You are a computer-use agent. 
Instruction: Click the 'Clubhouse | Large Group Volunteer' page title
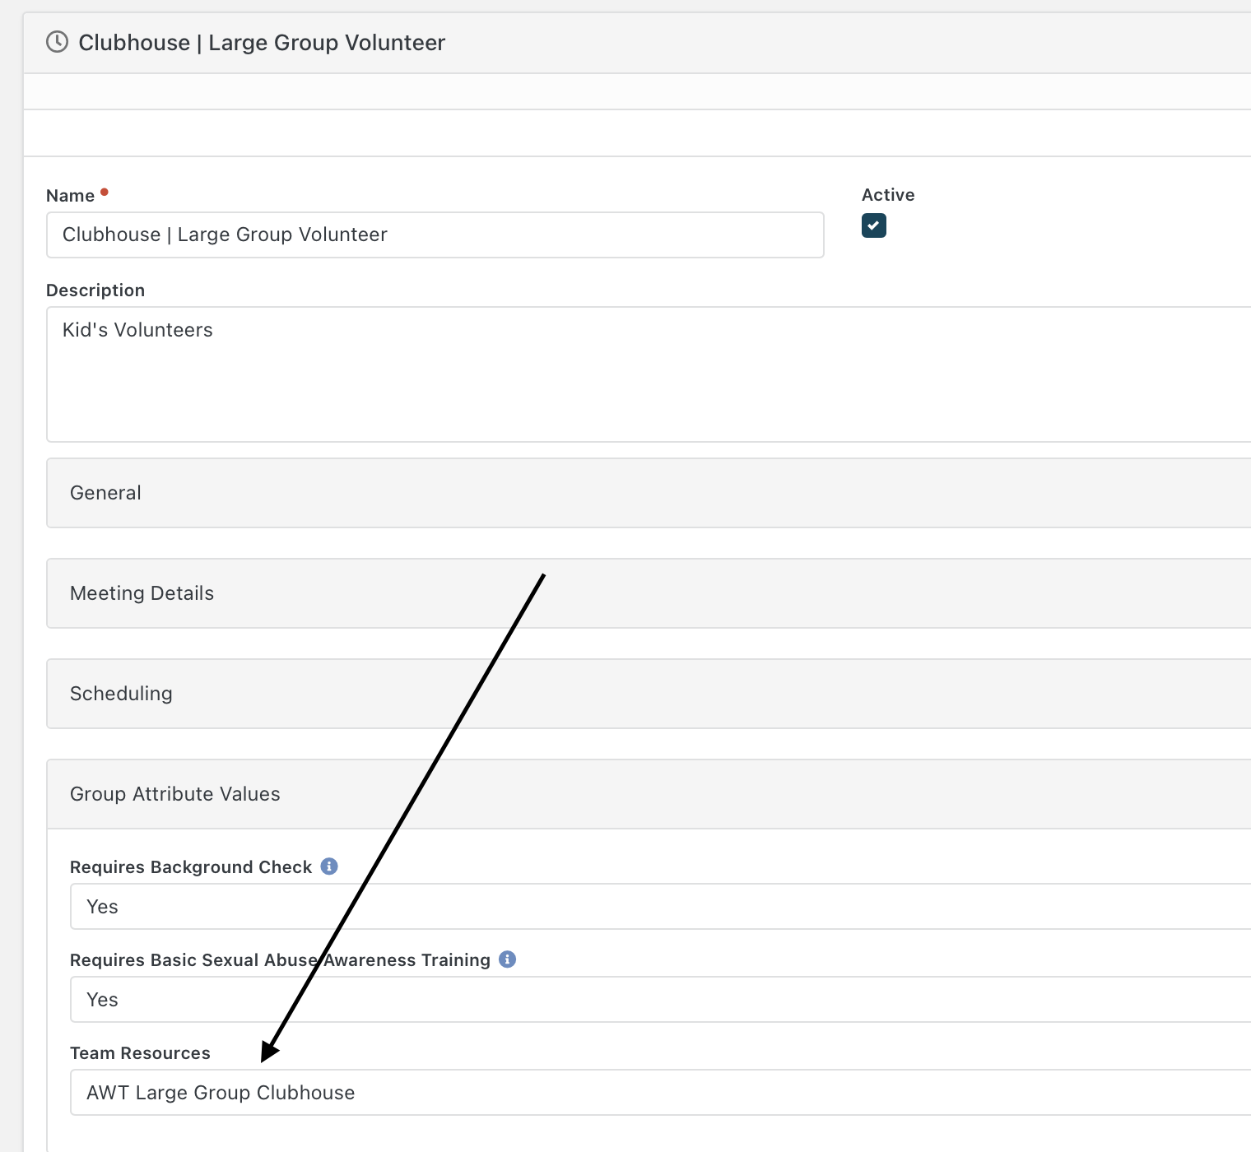pos(262,43)
